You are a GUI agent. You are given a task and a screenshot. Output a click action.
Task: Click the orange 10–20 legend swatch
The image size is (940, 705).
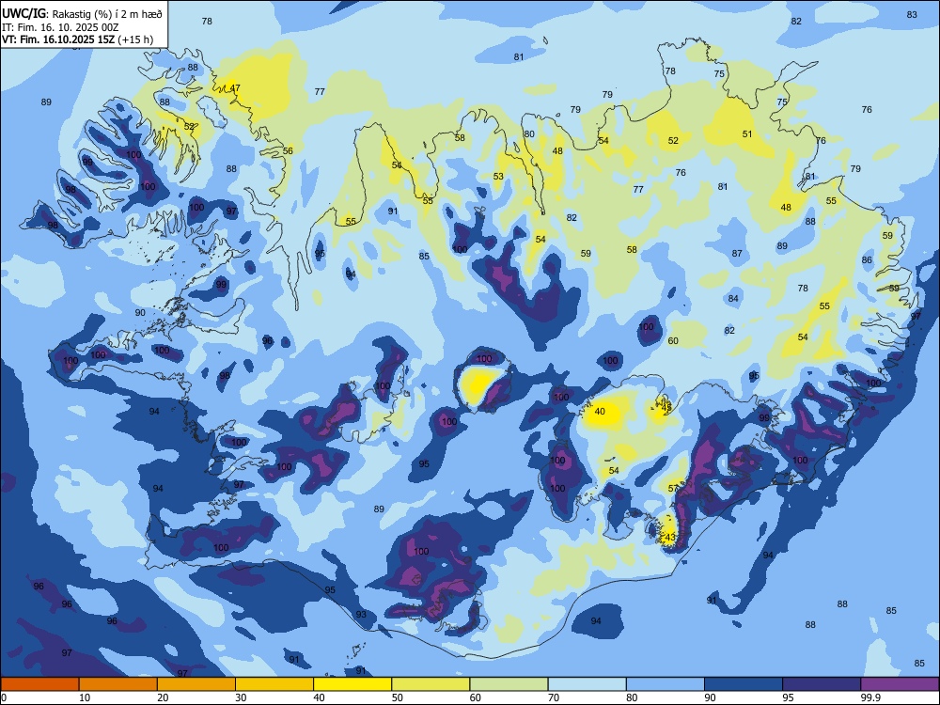click(x=118, y=684)
